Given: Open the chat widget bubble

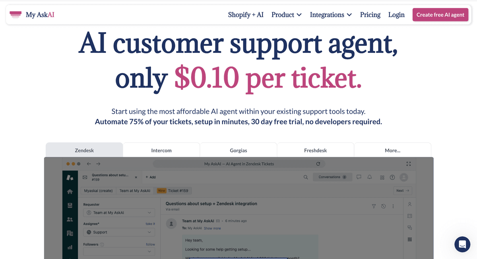Looking at the screenshot, I should tap(462, 244).
